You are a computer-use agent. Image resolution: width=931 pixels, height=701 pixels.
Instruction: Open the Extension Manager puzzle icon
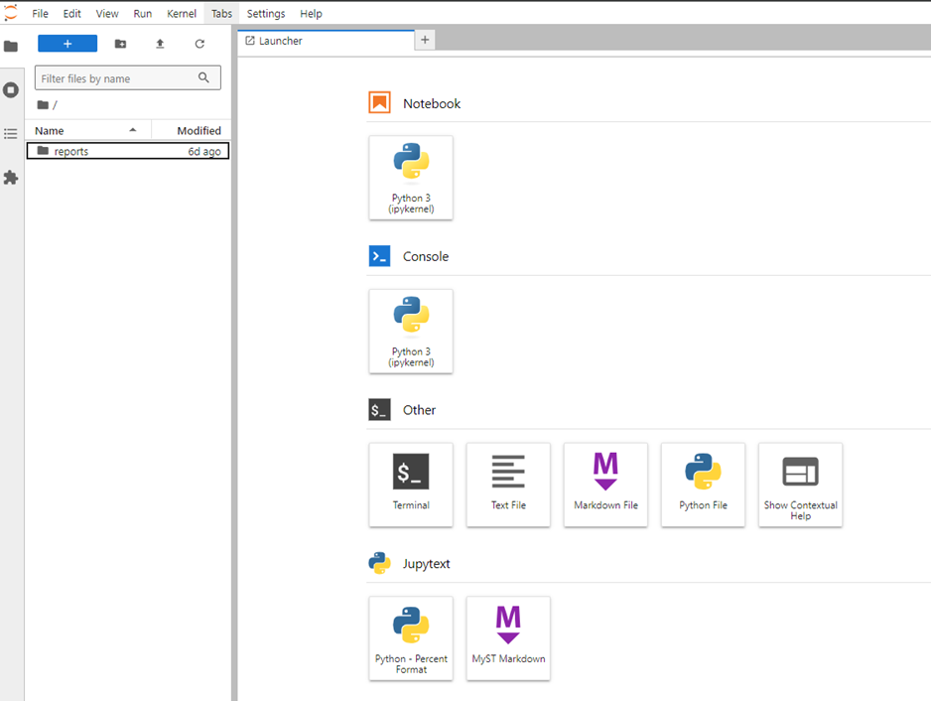pyautogui.click(x=11, y=178)
